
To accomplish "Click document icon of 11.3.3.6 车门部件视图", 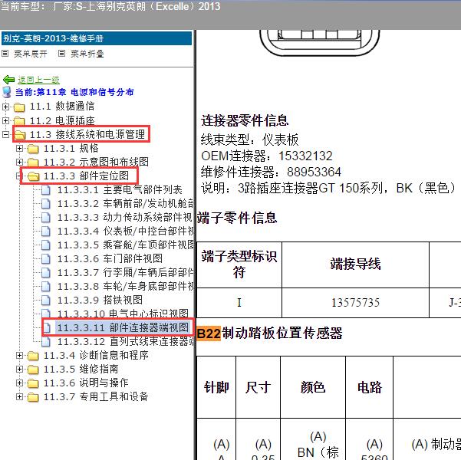I will 46,259.
